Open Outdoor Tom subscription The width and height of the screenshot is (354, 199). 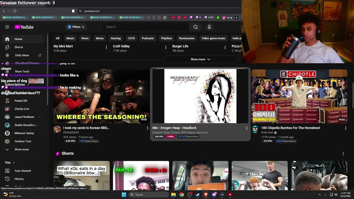23,141
